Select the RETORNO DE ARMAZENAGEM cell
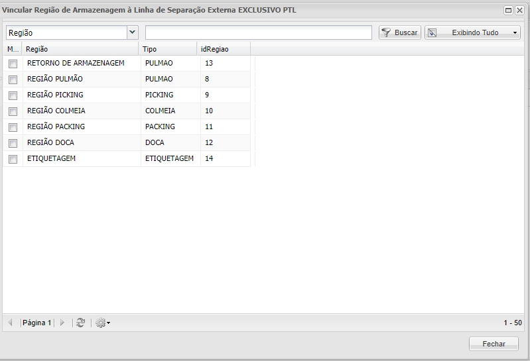Screen dimensions: 530x361 (x=82, y=63)
